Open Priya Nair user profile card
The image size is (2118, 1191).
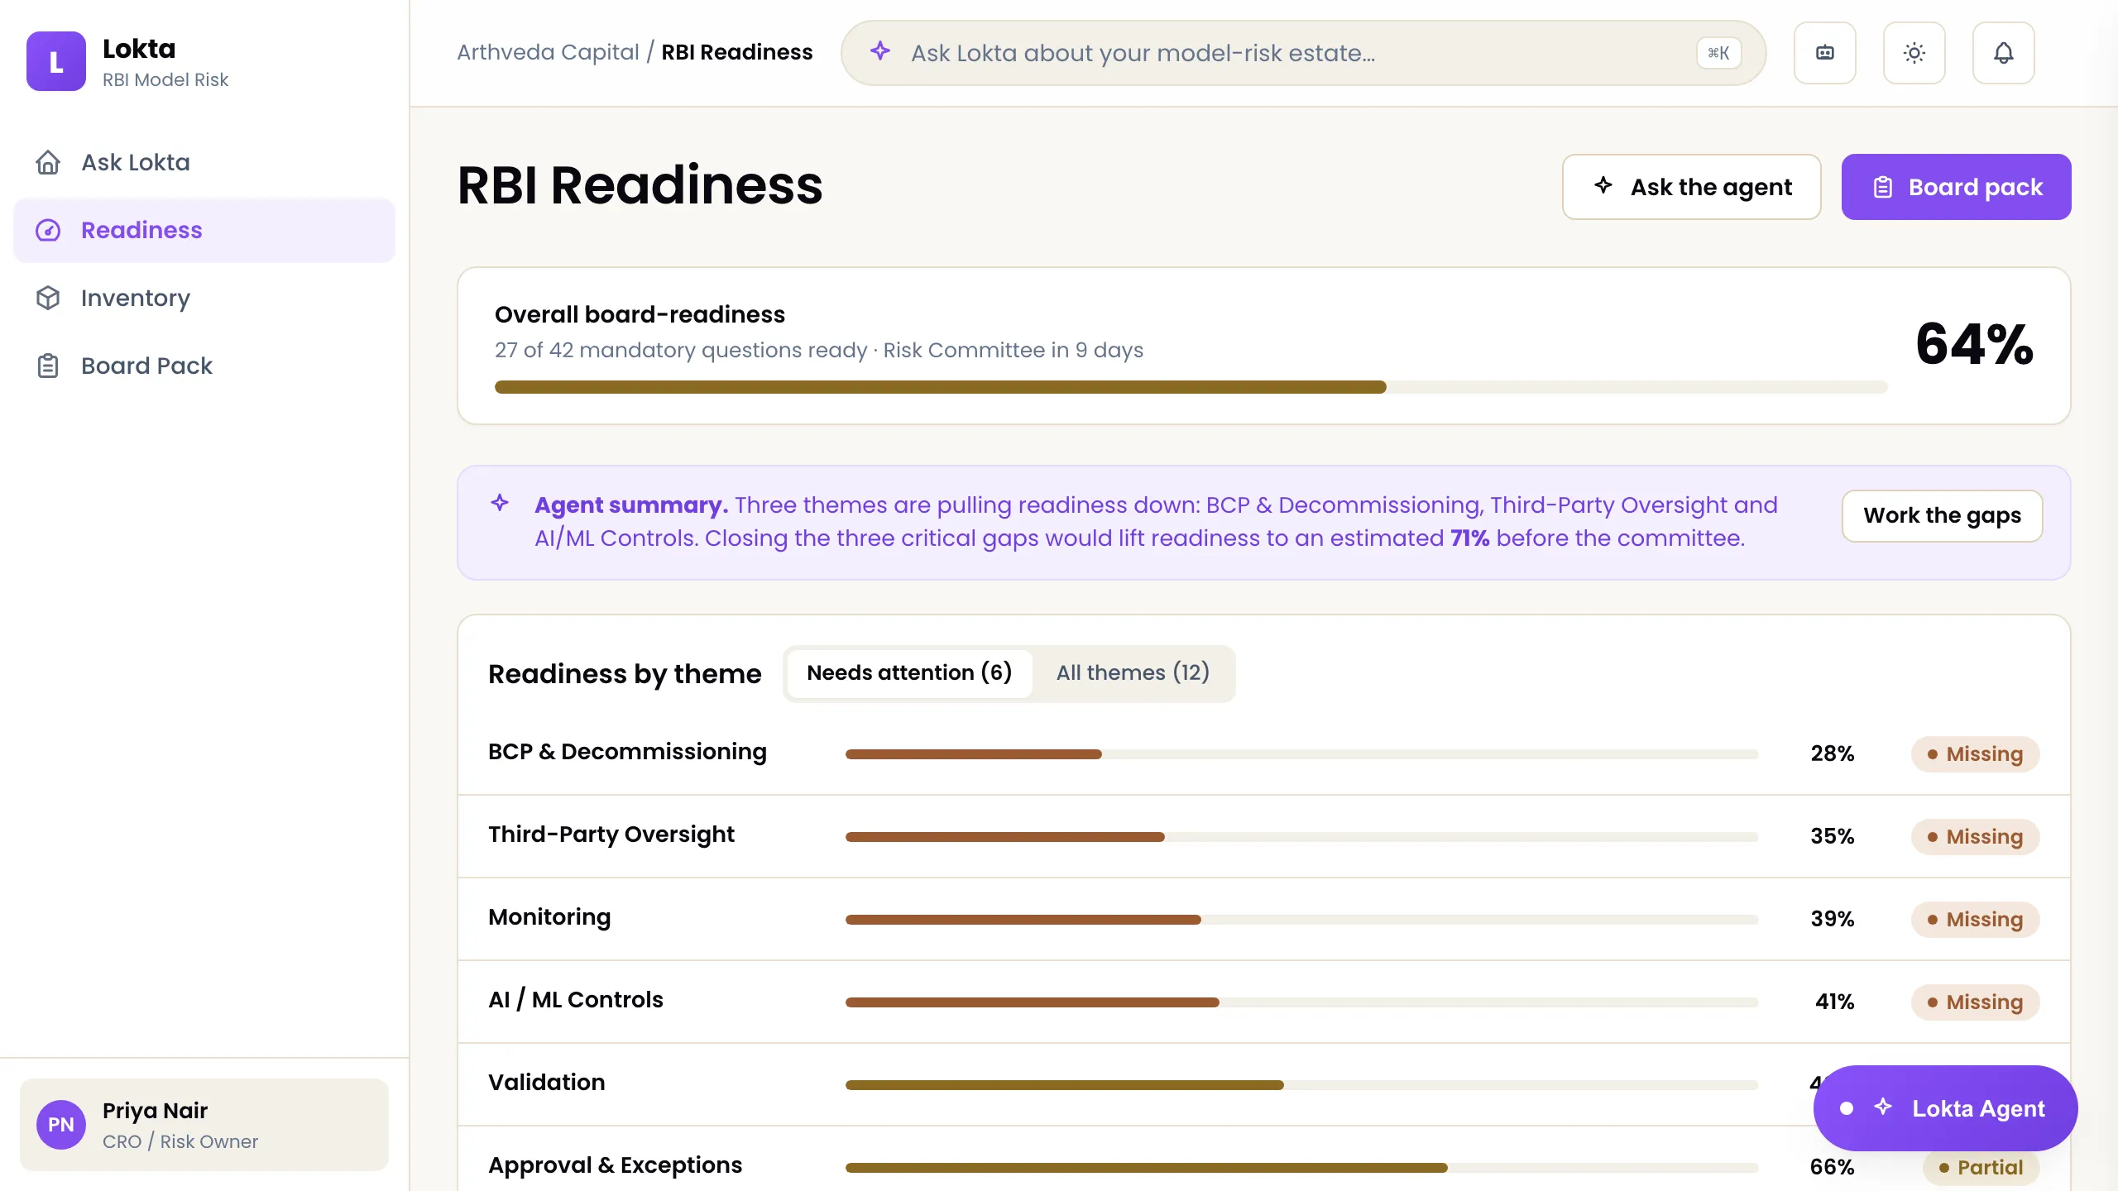coord(204,1125)
